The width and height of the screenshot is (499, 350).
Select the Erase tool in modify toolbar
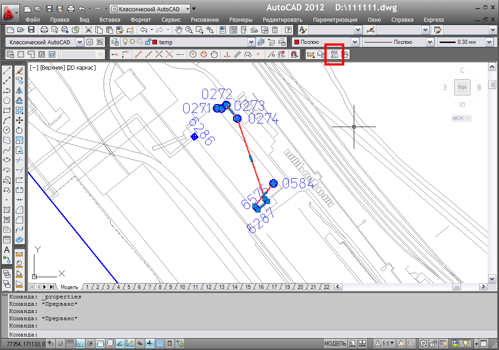pyautogui.click(x=19, y=71)
